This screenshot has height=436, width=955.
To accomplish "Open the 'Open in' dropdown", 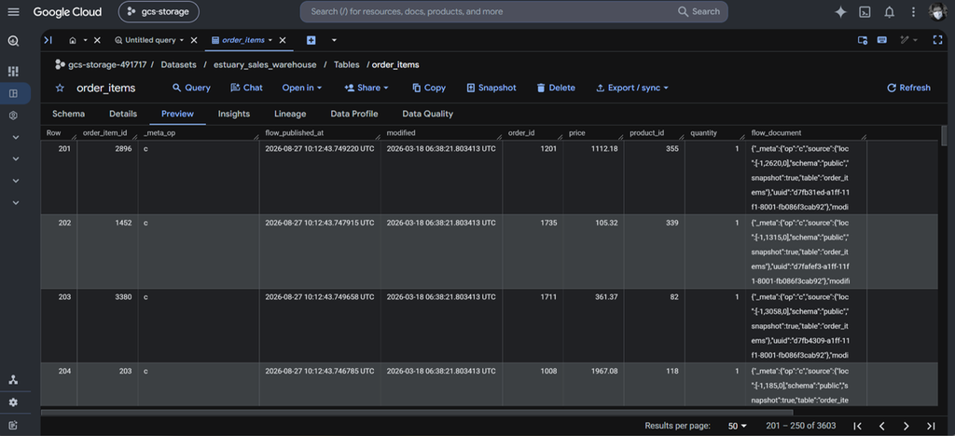I will [x=301, y=89].
